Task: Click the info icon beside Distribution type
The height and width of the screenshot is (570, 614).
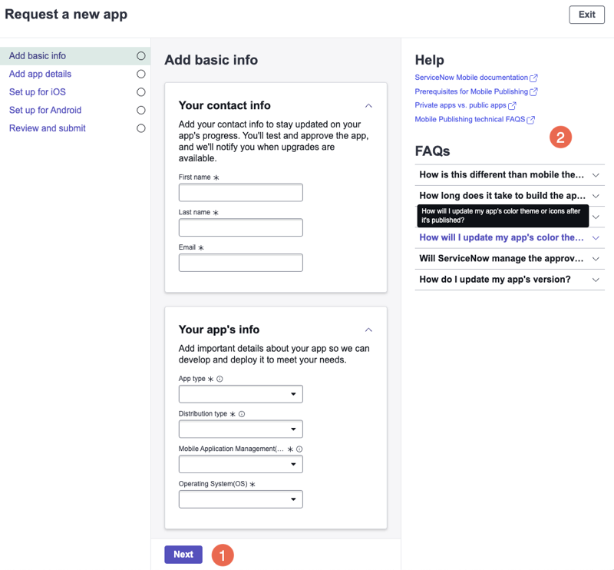Action: [242, 414]
